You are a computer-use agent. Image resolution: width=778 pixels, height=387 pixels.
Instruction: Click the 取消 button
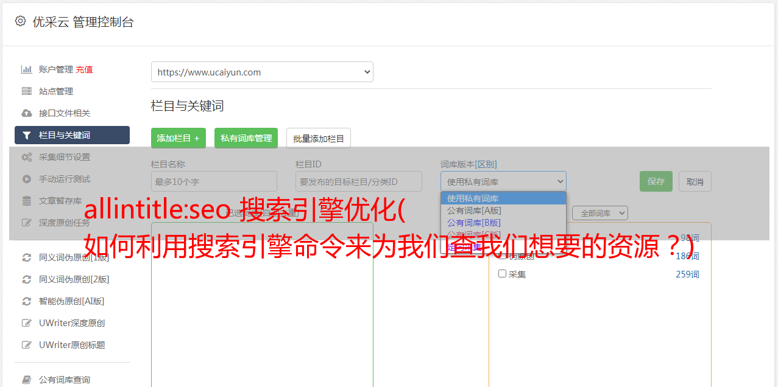click(x=695, y=181)
